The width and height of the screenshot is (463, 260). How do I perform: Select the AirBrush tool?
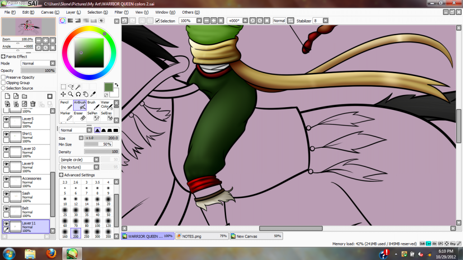tap(80, 105)
